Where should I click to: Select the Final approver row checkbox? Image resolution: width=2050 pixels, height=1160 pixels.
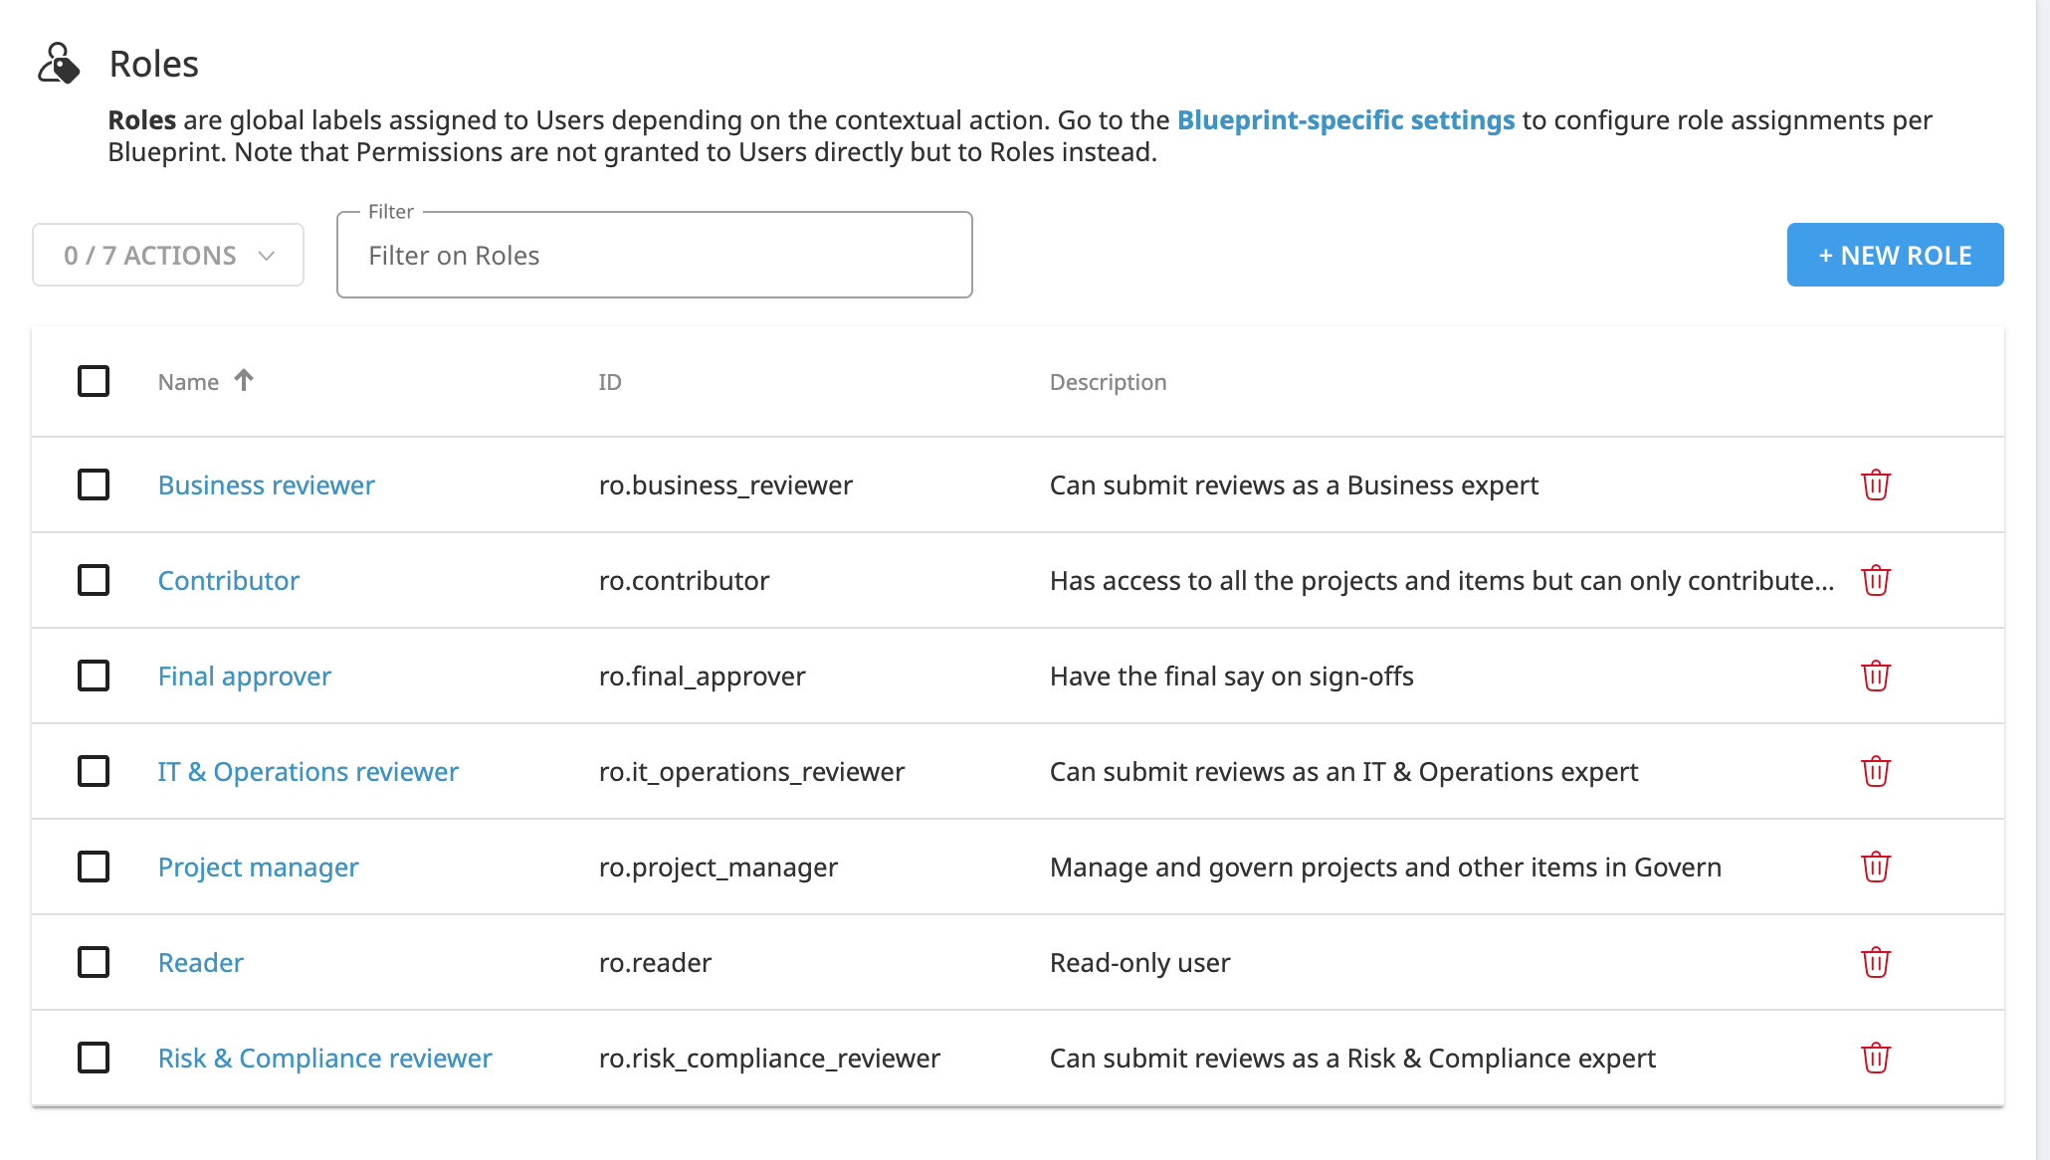93,676
